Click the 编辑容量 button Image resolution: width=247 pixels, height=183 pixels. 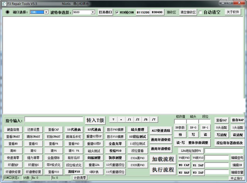coord(237,172)
